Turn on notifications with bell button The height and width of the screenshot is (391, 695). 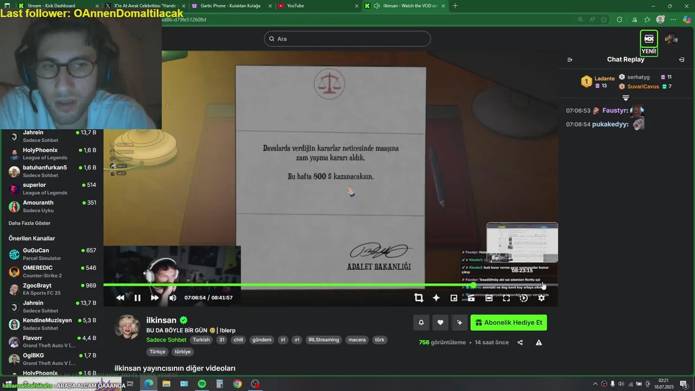(x=421, y=323)
